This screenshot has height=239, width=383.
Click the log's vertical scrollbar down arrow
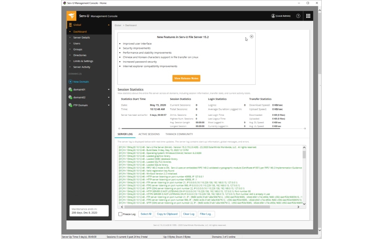303,204
